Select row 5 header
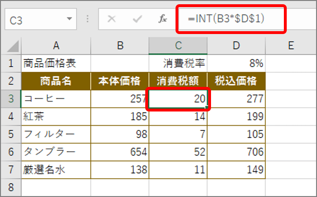This screenshot has width=317, height=197. pyautogui.click(x=11, y=134)
